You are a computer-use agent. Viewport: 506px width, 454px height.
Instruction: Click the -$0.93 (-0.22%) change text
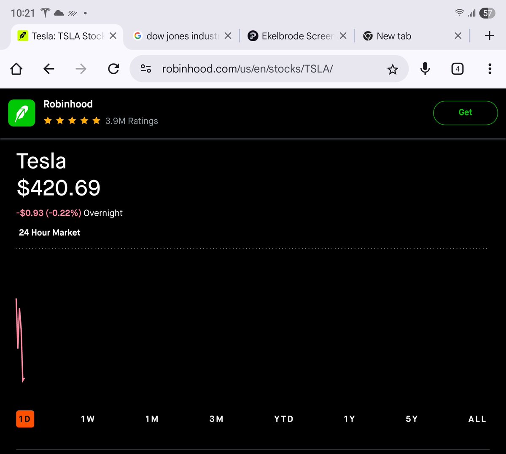tap(48, 213)
